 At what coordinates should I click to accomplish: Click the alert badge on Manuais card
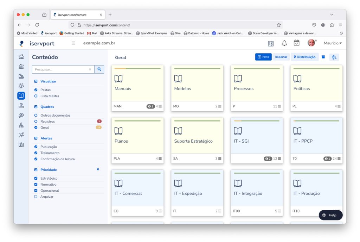tap(150, 106)
